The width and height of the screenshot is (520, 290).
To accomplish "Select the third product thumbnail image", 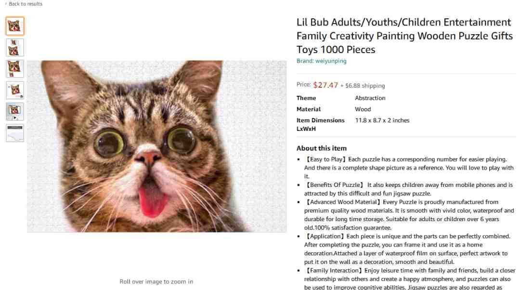I will coord(15,69).
